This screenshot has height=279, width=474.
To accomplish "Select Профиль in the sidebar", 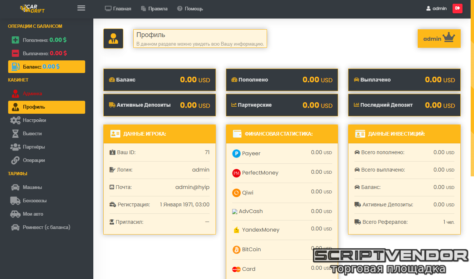I will coord(47,107).
